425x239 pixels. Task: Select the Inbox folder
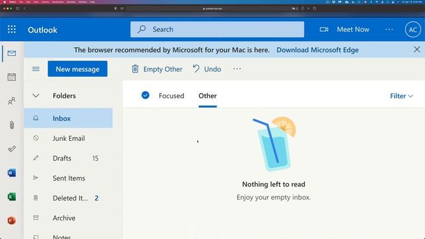coord(68,118)
